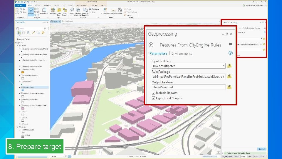
Task: Click the blue River multipatch symbol swatch
Action: (x=23, y=90)
